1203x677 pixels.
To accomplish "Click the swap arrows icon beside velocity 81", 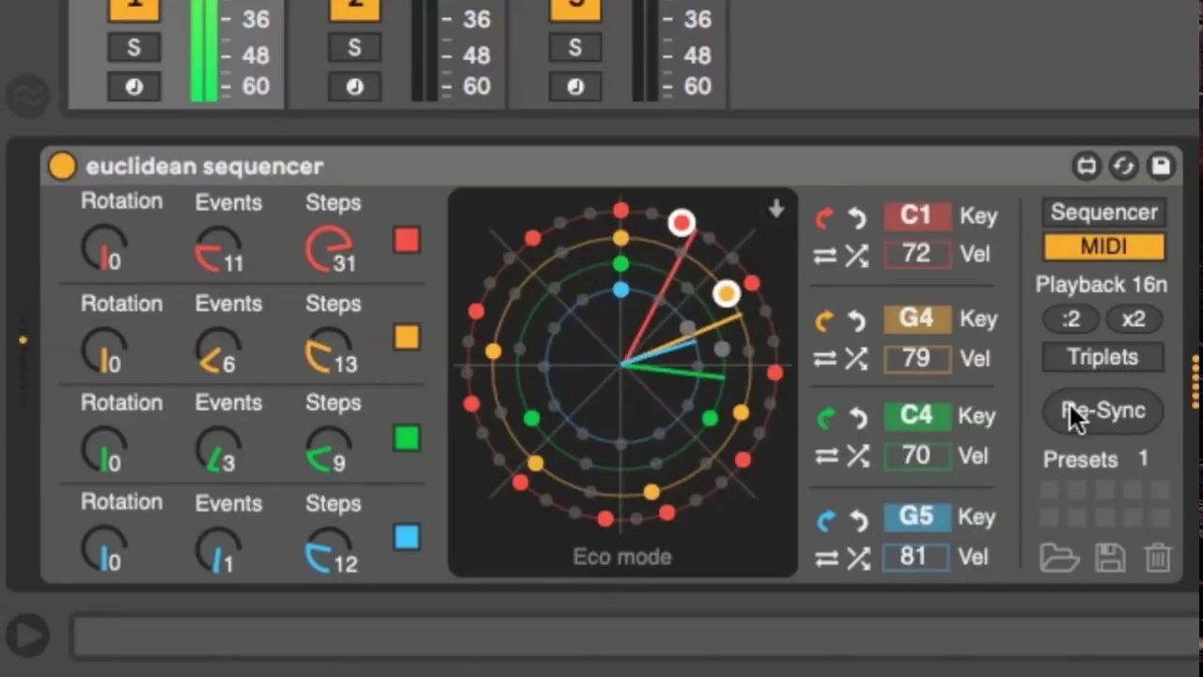I will [x=825, y=559].
